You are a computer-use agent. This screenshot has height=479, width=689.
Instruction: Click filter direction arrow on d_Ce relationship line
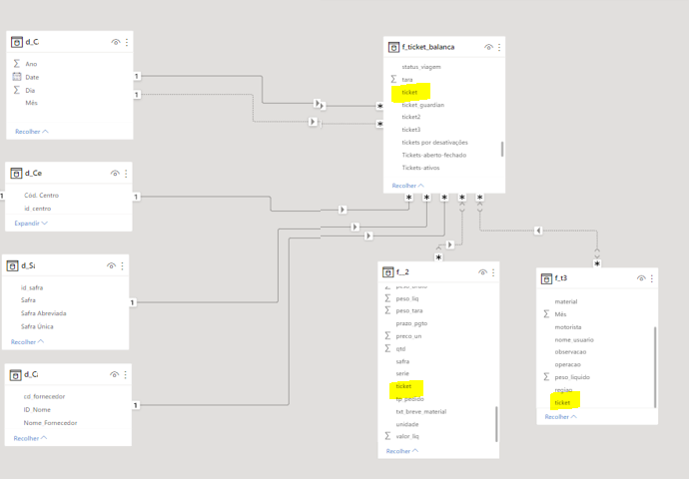343,210
